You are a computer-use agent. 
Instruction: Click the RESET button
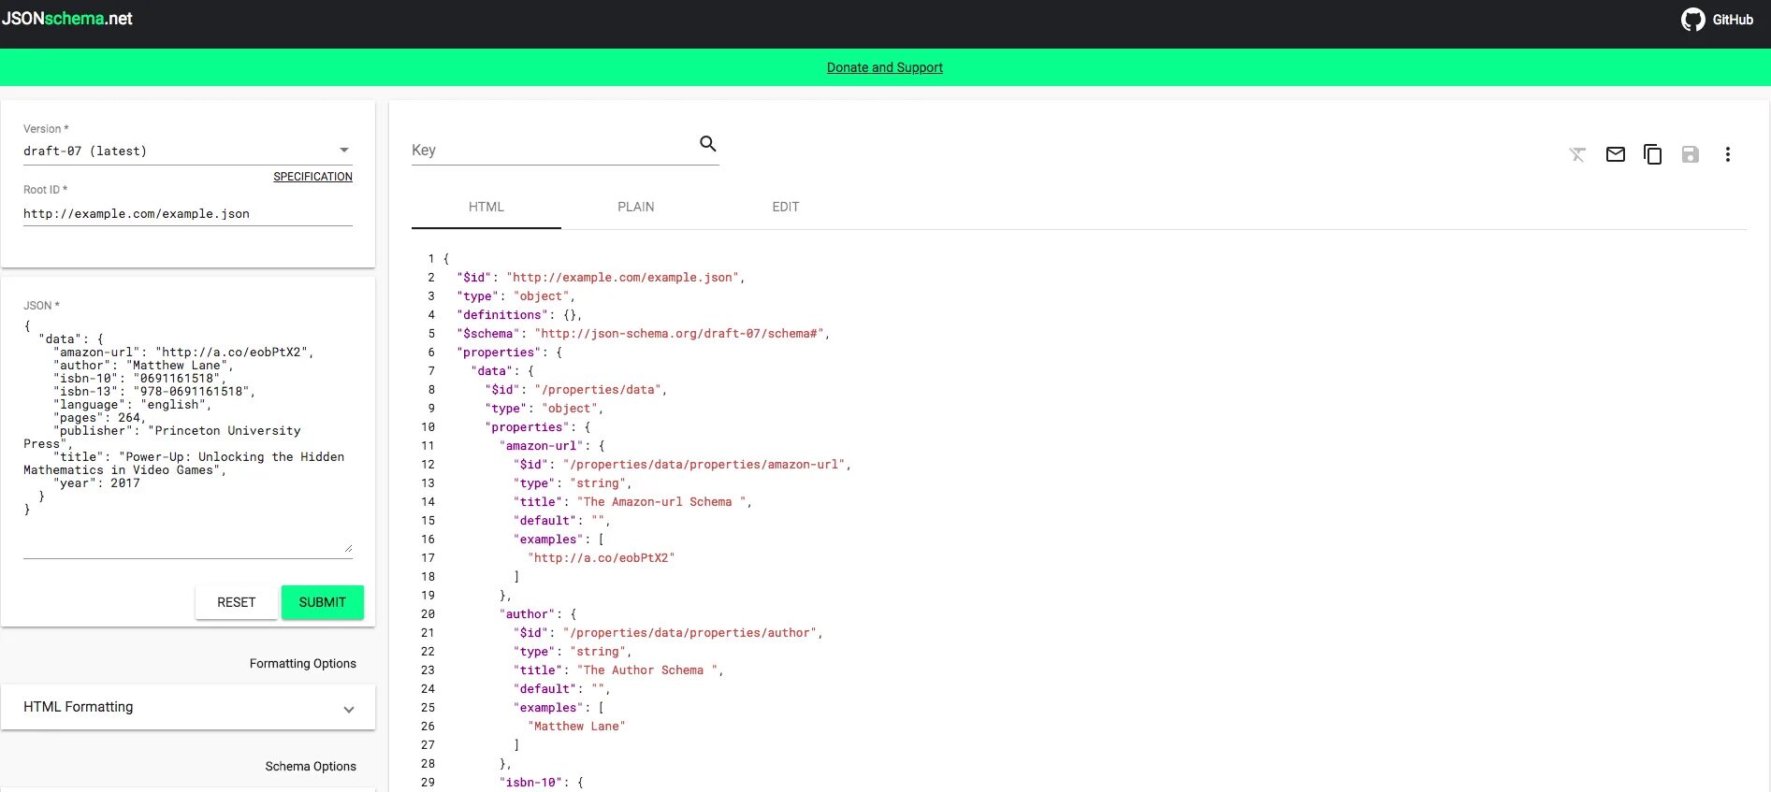236,602
